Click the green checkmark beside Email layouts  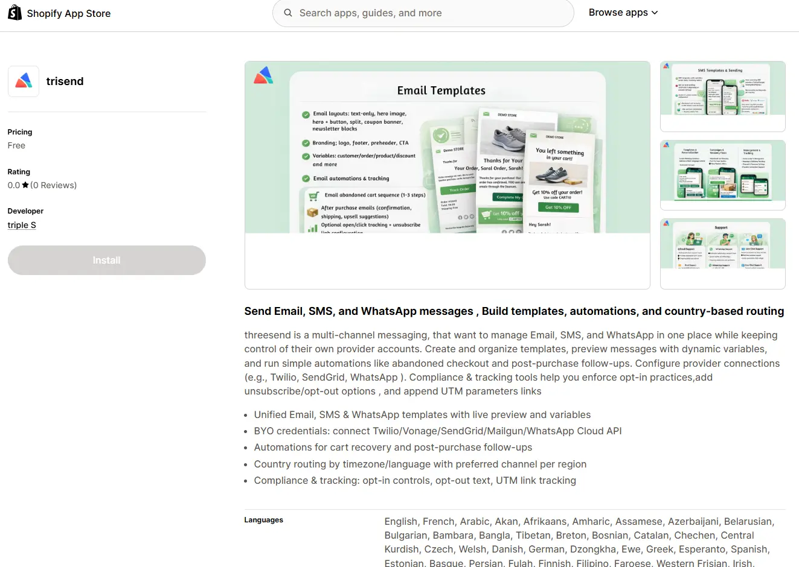(x=306, y=115)
